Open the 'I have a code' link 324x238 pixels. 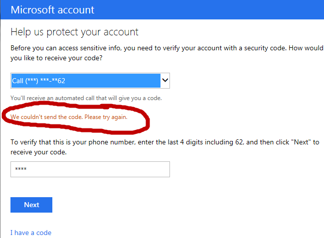tap(31, 233)
